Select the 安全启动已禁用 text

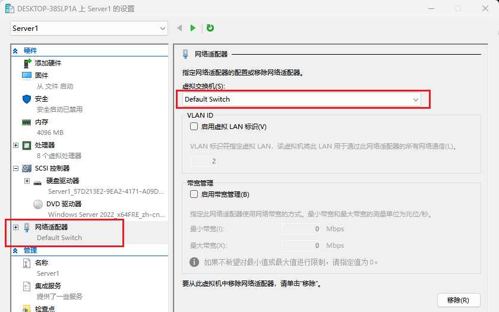(x=59, y=109)
